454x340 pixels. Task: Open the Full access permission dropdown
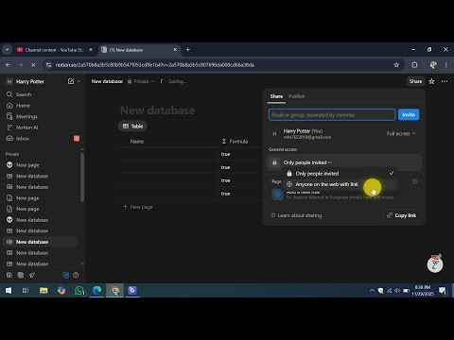click(401, 133)
